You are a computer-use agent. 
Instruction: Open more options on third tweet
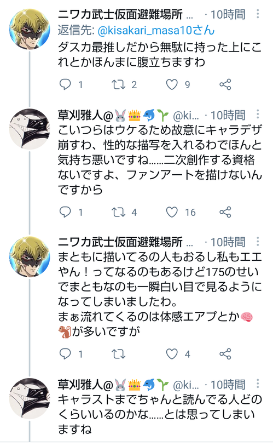(258, 242)
